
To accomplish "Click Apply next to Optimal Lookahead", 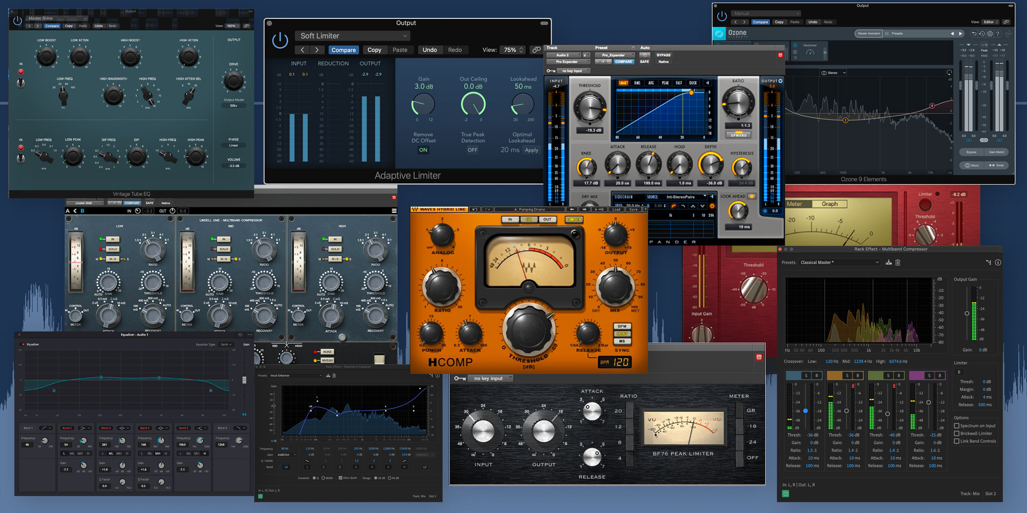I will (531, 150).
